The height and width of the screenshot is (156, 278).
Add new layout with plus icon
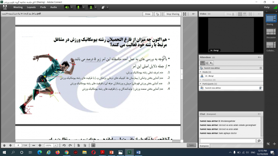click(x=274, y=144)
